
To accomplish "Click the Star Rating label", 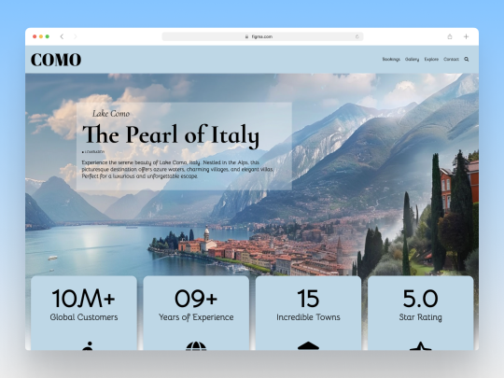I will pyautogui.click(x=420, y=317).
